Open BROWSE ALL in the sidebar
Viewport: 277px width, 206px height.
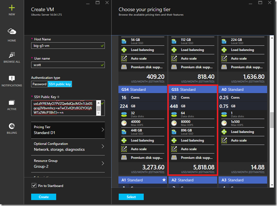point(11,55)
